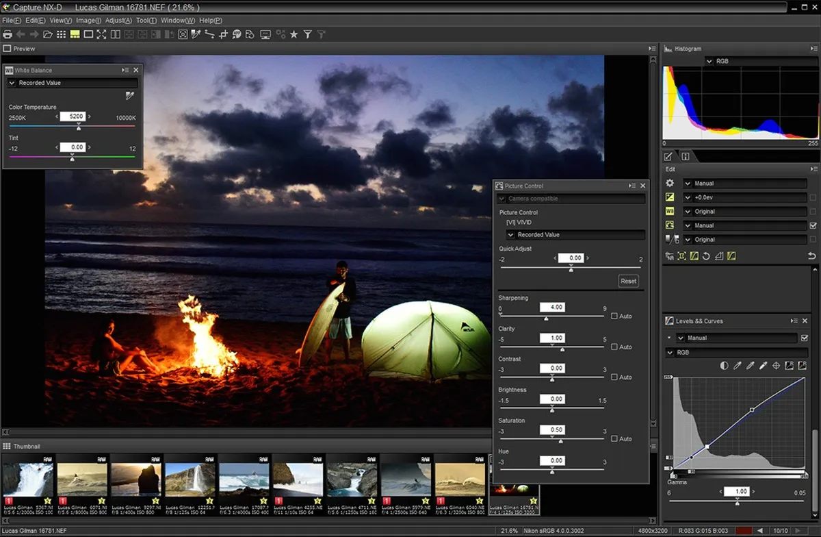Viewport: 821px width, 537px height.
Task: Pick the white balance gray point eyedropper
Action: point(130,96)
